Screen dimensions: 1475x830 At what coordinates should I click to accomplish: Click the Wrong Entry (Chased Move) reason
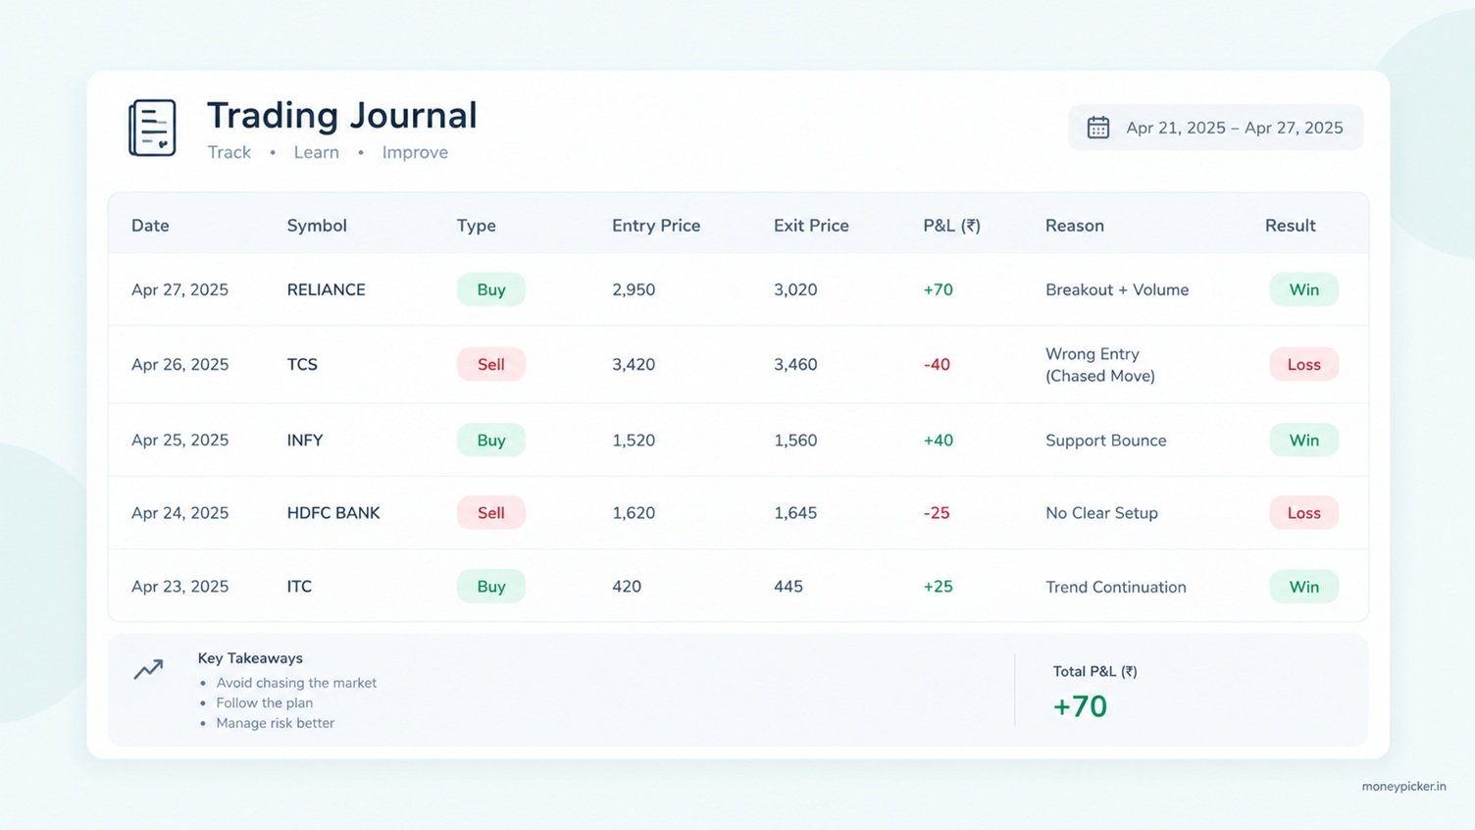[1100, 364]
